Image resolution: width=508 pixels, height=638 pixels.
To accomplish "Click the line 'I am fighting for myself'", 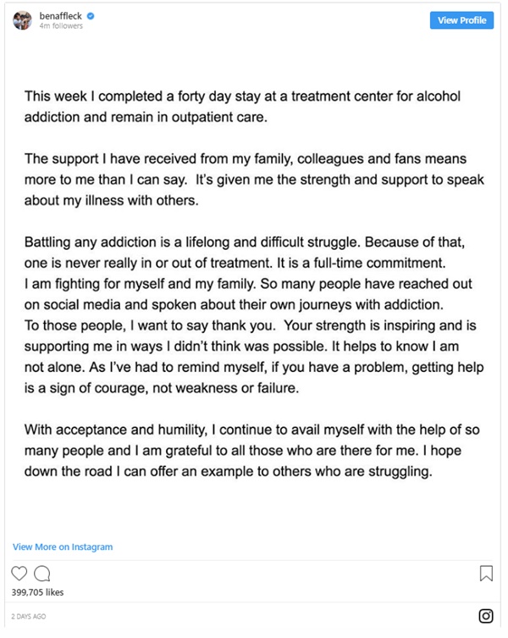I will (248, 284).
